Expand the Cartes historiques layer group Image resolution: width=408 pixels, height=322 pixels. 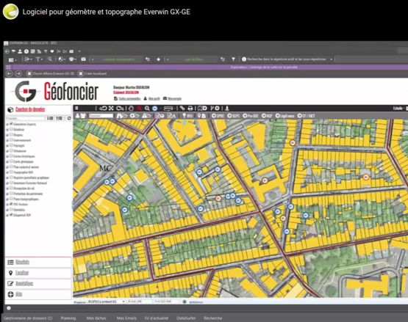click(7, 156)
